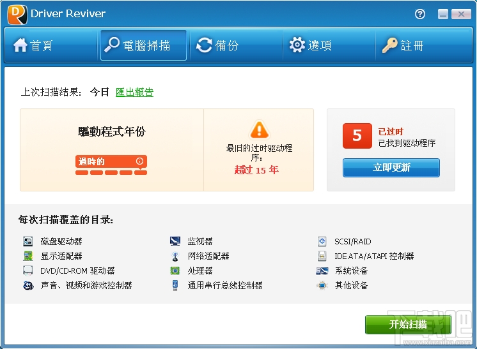Screen dimensions: 477x349
Task: Click the 立即更新 update now button
Action: [391, 168]
